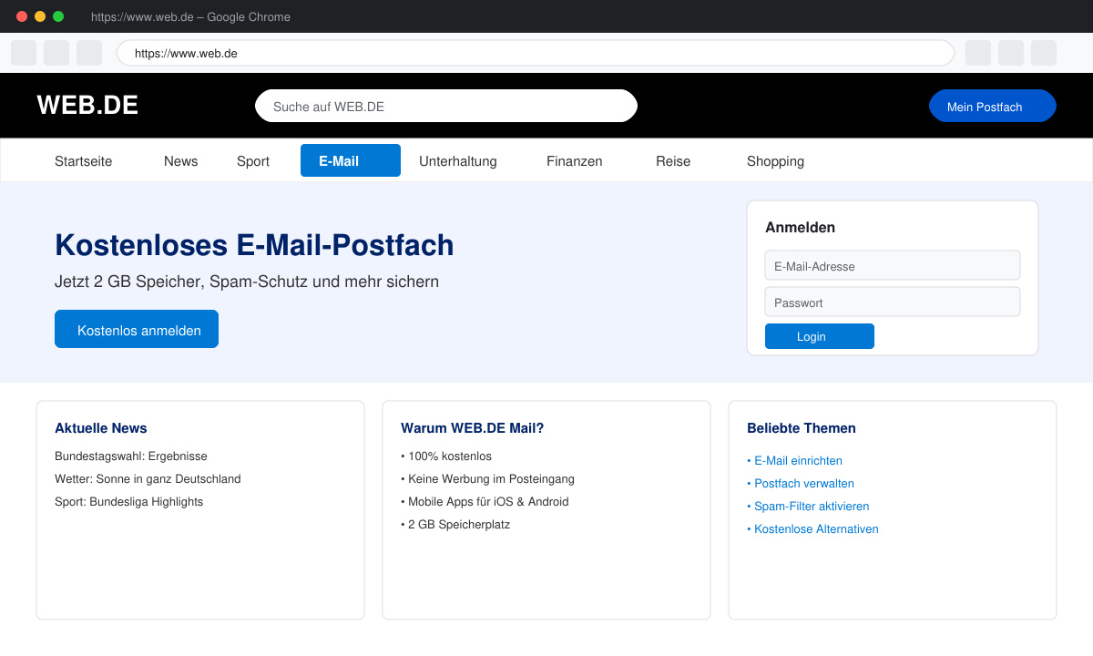Click the '100% kostenlos' bullet
The height and width of the screenshot is (656, 1093).
click(x=446, y=456)
